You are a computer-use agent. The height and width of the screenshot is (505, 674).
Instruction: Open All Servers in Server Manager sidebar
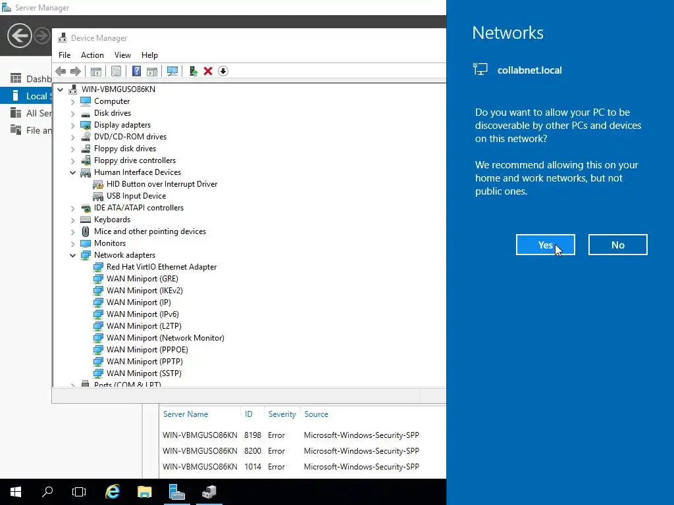(26, 113)
